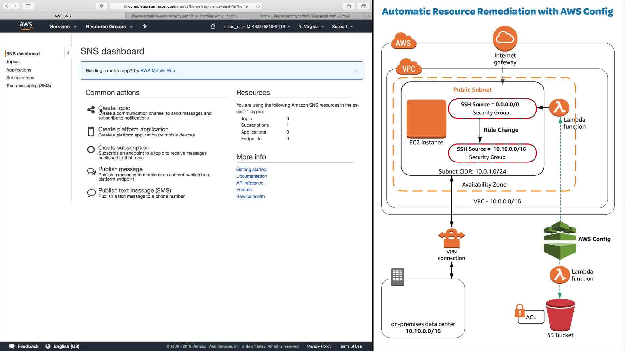Viewport: 625px width, 351px height.
Task: Open the N. Virginia region selector
Action: tap(311, 26)
